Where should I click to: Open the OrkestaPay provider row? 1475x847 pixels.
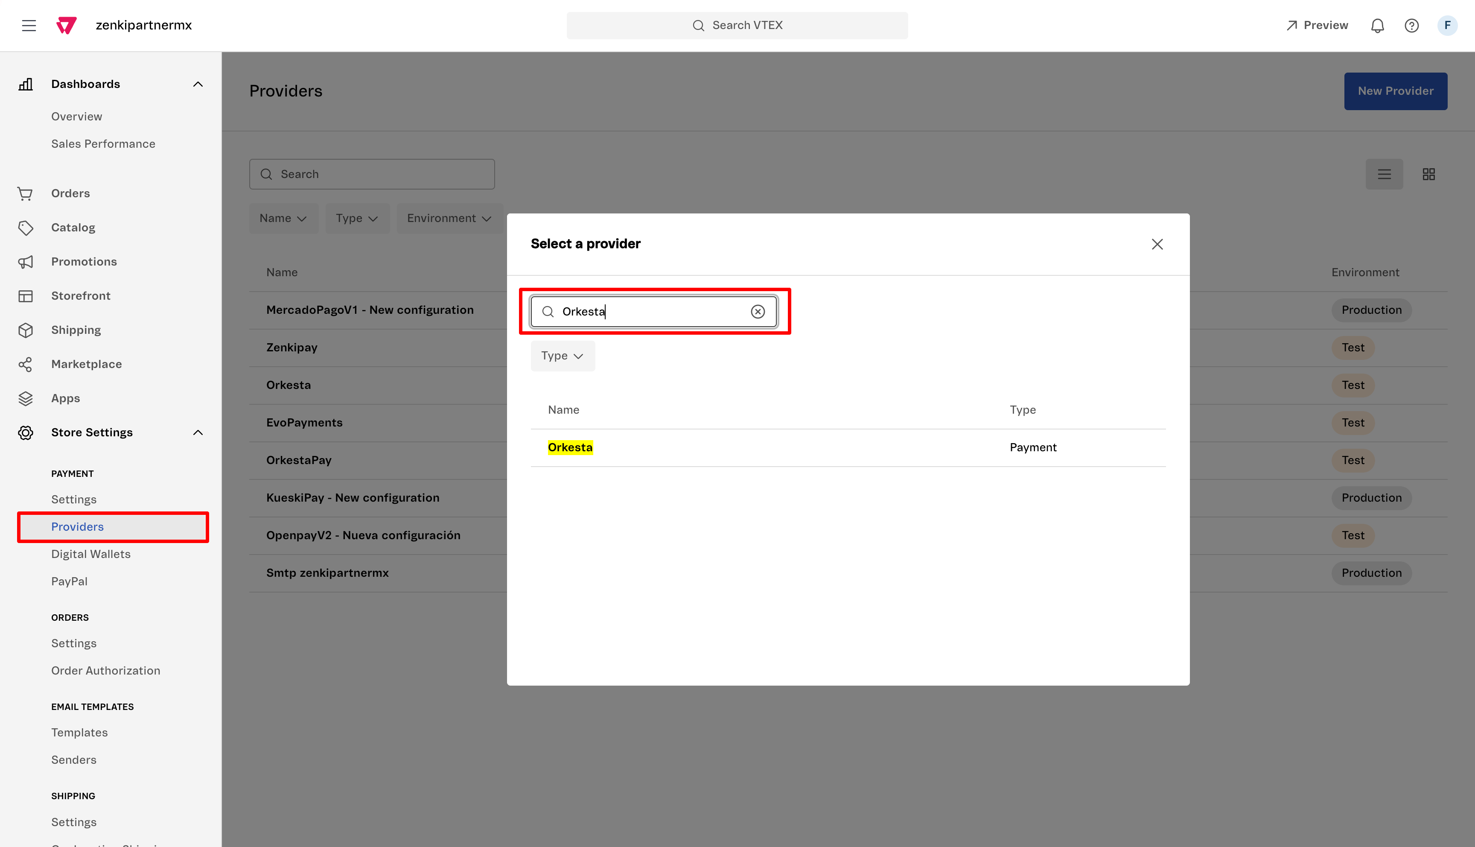click(299, 461)
